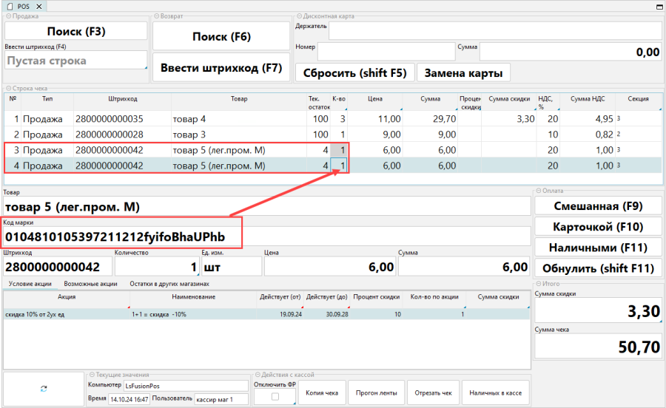Collapse the Дисконтная карта section
This screenshot has height=408, width=666.
298,16
